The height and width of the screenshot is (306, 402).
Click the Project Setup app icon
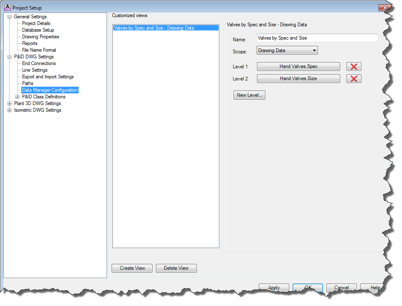click(x=8, y=8)
